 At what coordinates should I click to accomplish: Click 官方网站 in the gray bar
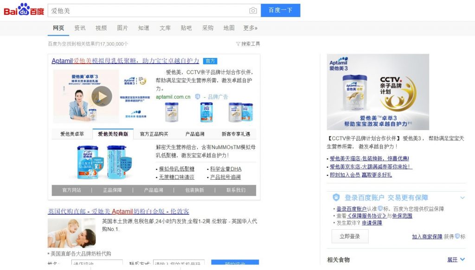[71, 190]
